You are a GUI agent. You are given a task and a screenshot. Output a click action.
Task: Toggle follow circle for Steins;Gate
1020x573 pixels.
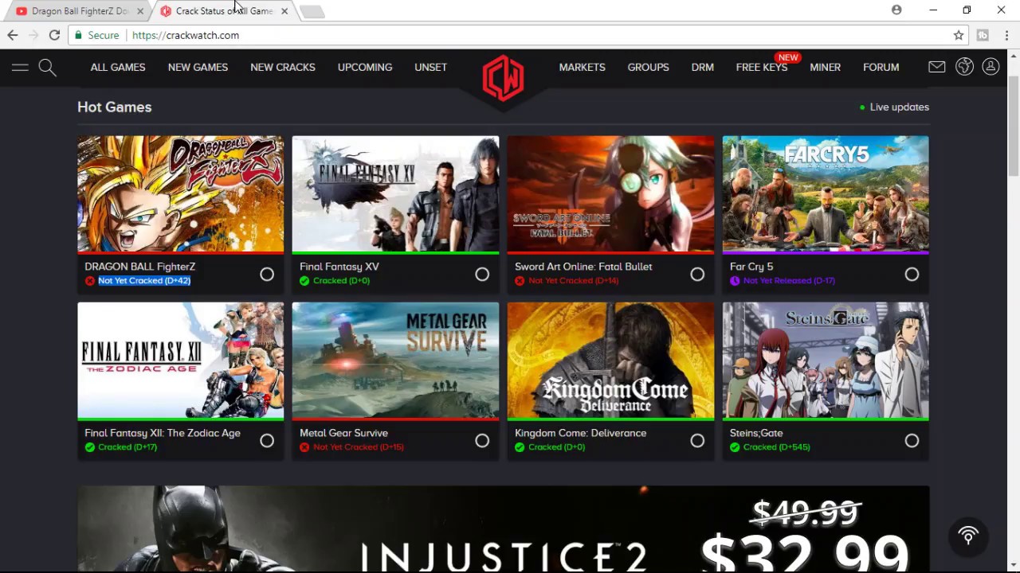click(x=912, y=441)
